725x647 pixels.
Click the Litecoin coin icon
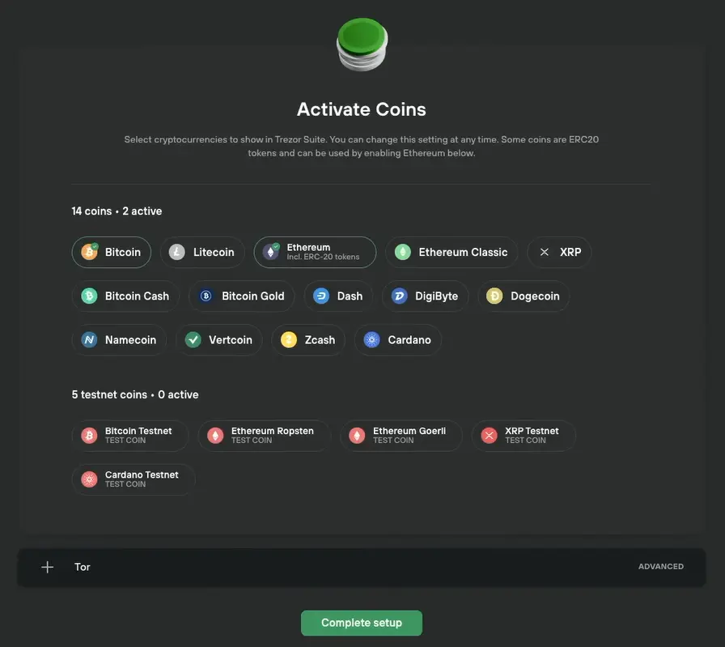[176, 252]
